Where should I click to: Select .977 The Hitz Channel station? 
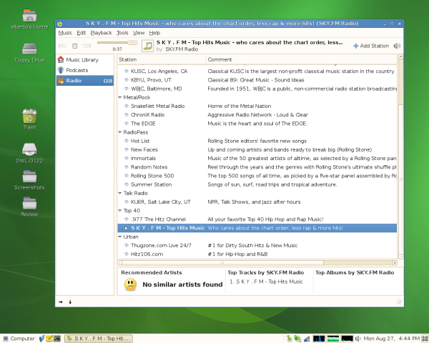point(257,219)
